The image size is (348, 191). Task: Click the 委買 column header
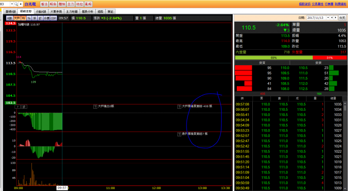pos(262,63)
